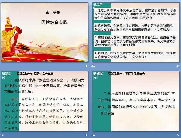Click the animation star icon under slide 2
181x138 pixels.
point(94,66)
